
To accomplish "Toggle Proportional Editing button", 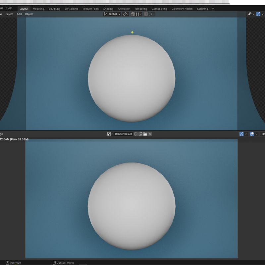I will tap(146, 14).
